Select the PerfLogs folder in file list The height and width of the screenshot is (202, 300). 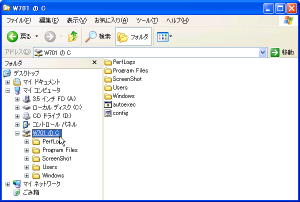[107, 62]
